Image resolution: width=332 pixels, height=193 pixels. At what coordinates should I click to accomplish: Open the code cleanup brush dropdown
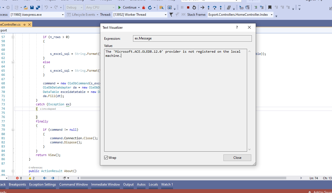click(x=66, y=178)
